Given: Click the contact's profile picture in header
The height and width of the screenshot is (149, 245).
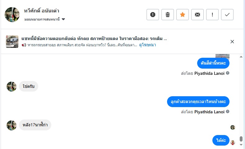Looking at the screenshot, I should tap(12, 15).
